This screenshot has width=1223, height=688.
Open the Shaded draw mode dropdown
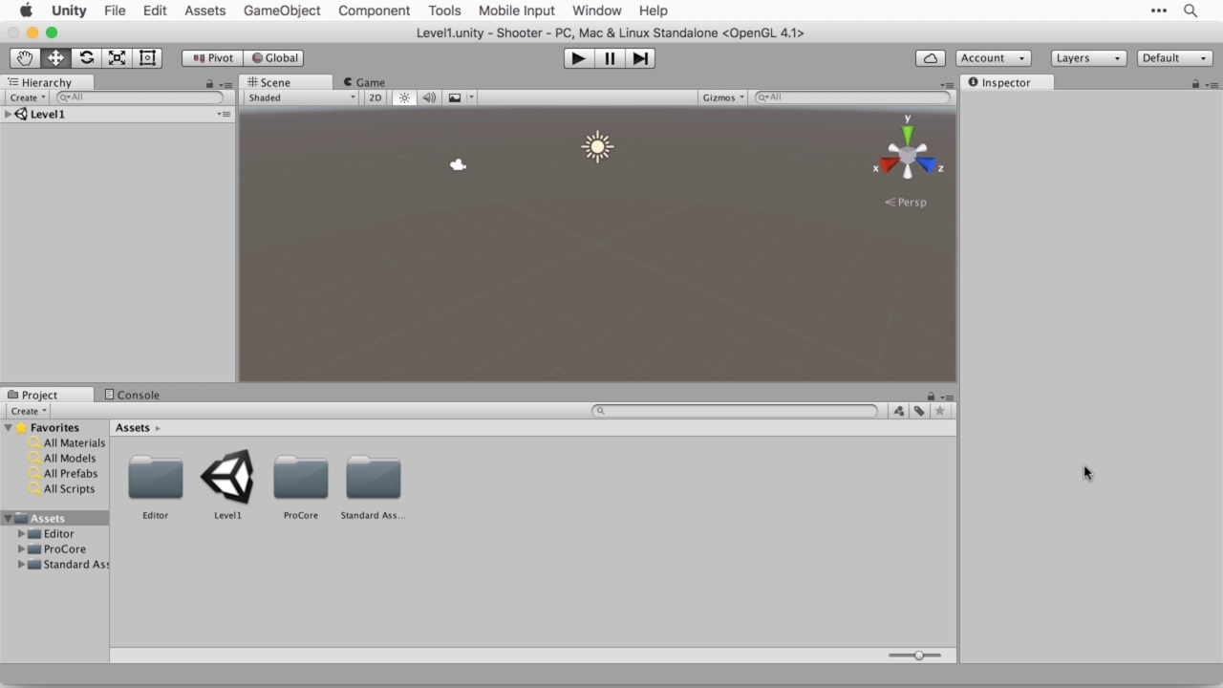(x=301, y=97)
